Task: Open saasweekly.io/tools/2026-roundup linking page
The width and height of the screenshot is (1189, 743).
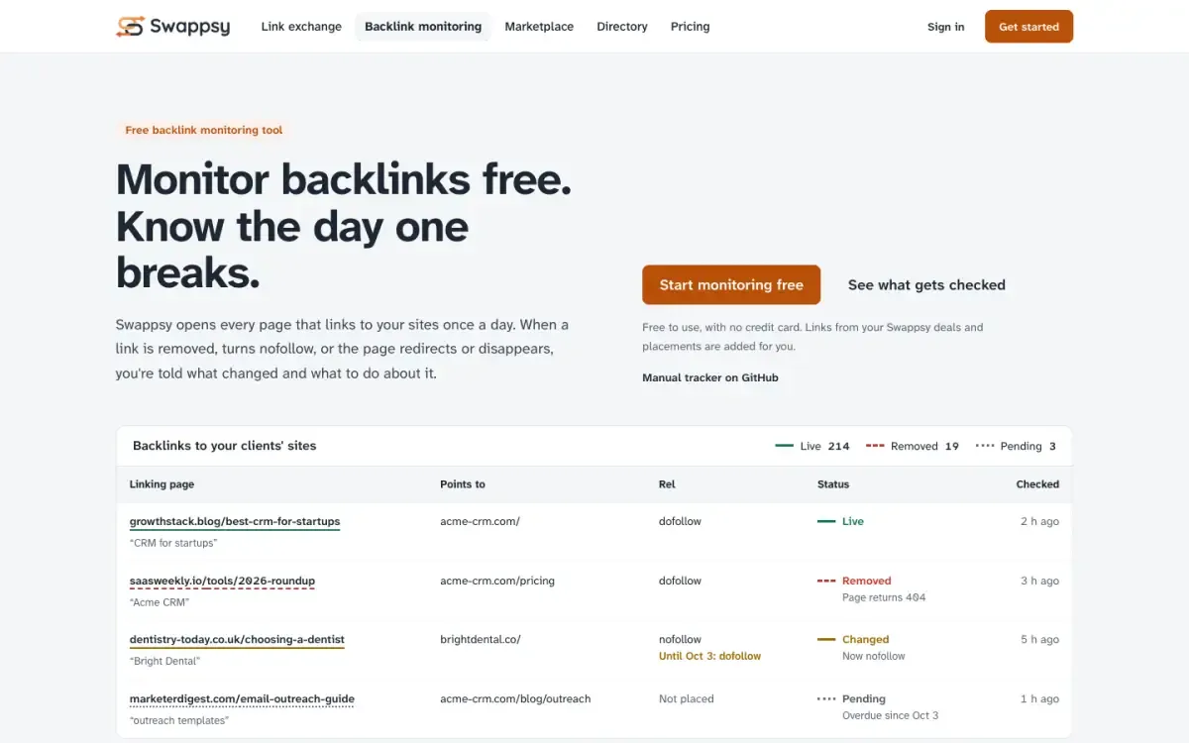Action: (x=222, y=581)
